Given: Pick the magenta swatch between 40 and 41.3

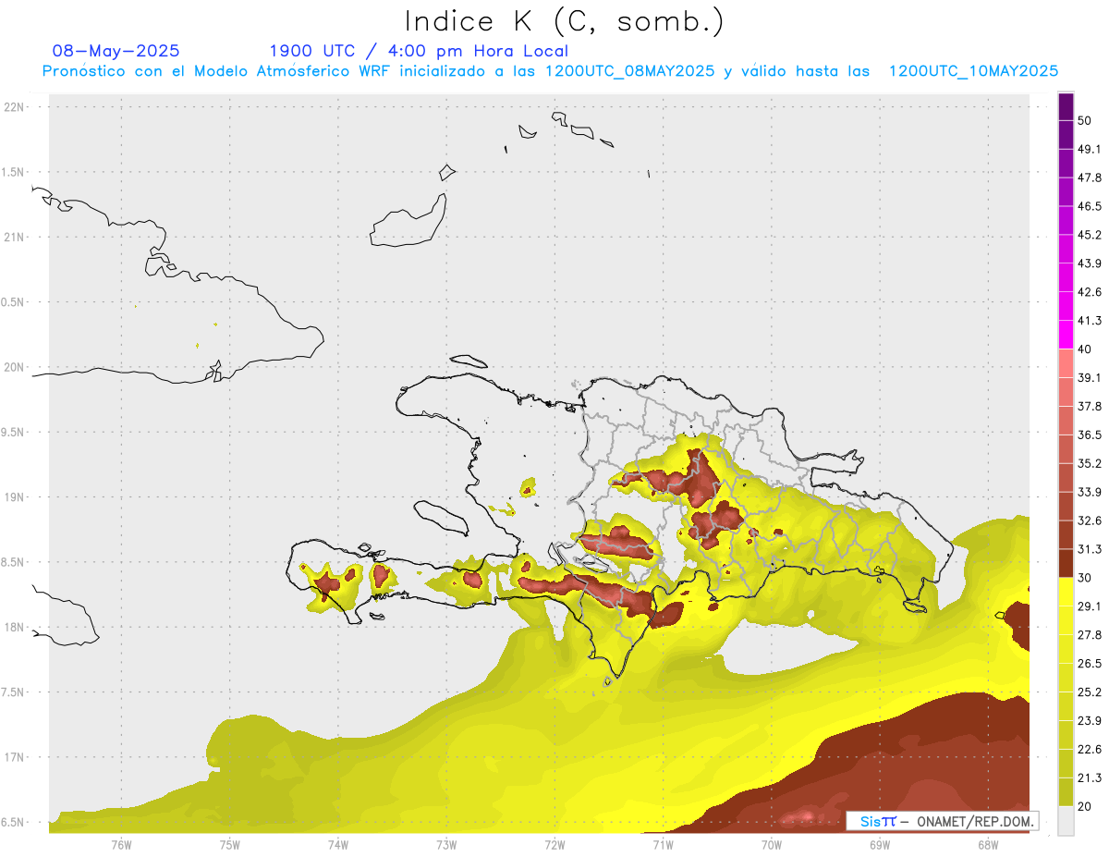Looking at the screenshot, I should [x=1066, y=336].
